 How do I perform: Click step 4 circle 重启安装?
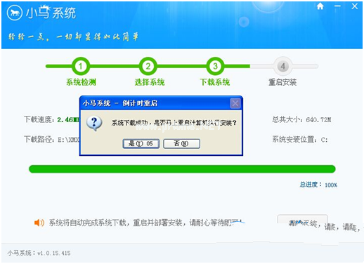click(x=282, y=66)
